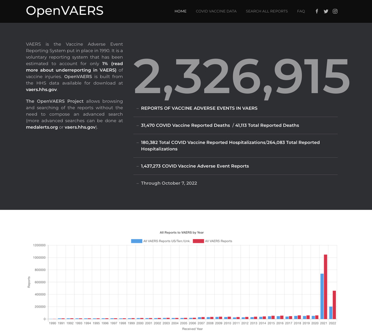This screenshot has height=332, width=372.
Task: Open the Instagram social icon
Action: pos(335,11)
